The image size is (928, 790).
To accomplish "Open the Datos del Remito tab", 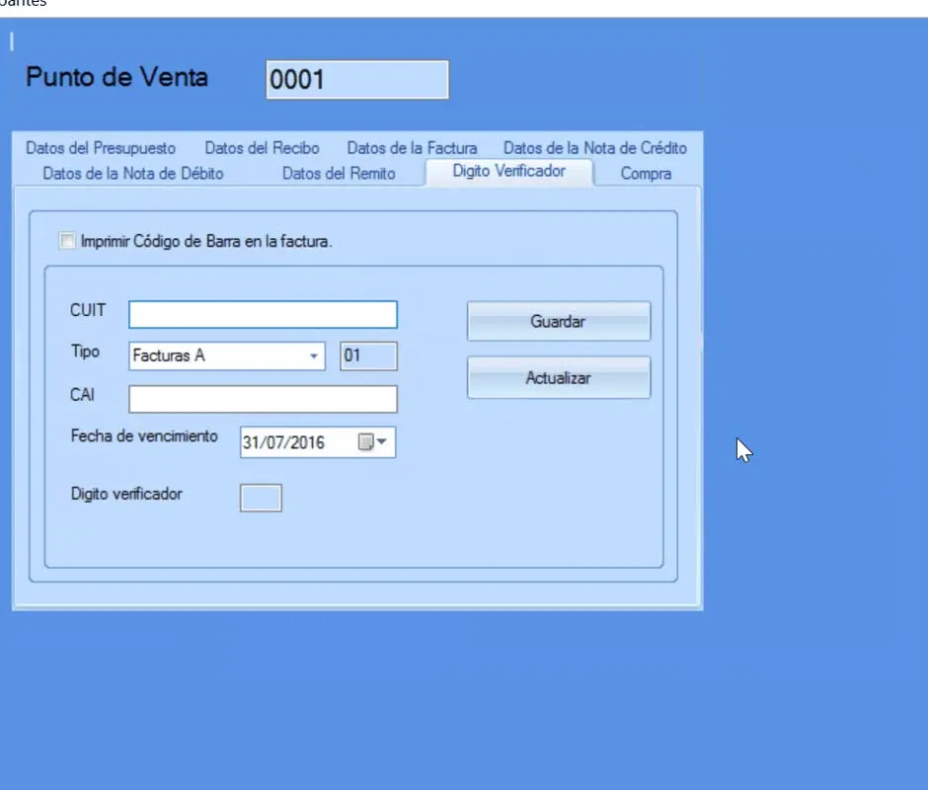I will [x=339, y=174].
